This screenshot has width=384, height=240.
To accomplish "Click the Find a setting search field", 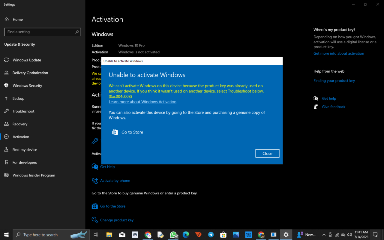I will click(43, 32).
